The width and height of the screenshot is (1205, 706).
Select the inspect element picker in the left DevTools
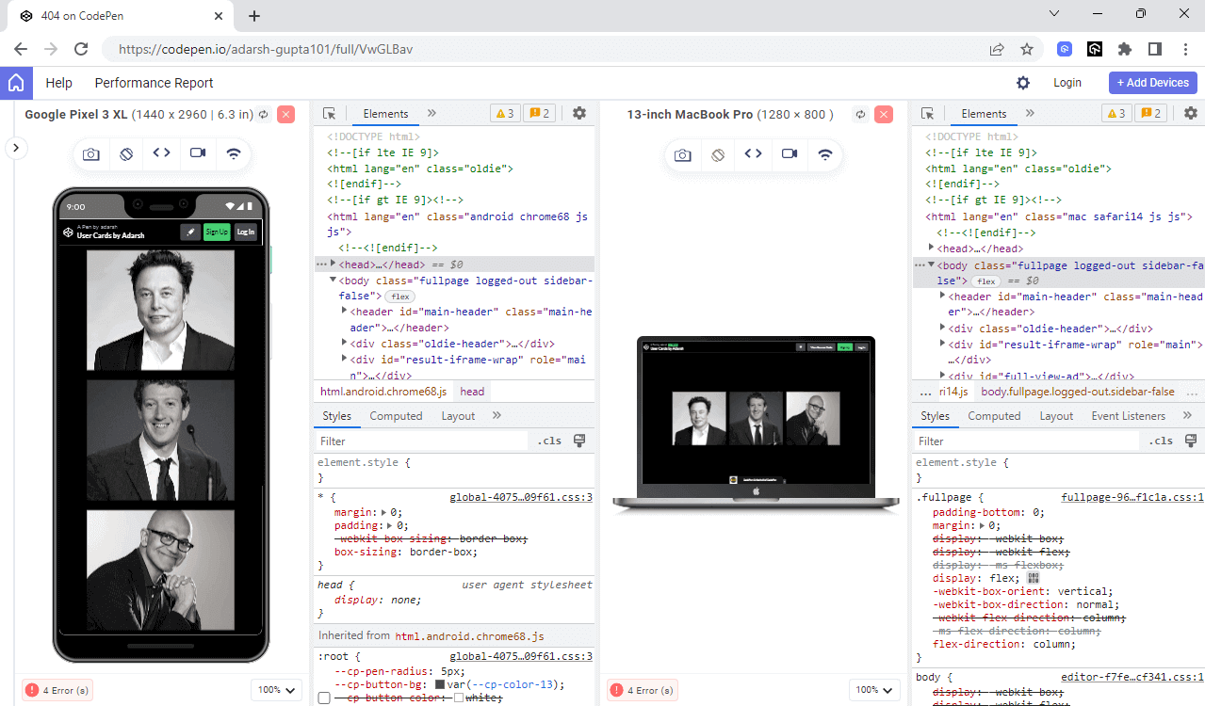coord(330,114)
